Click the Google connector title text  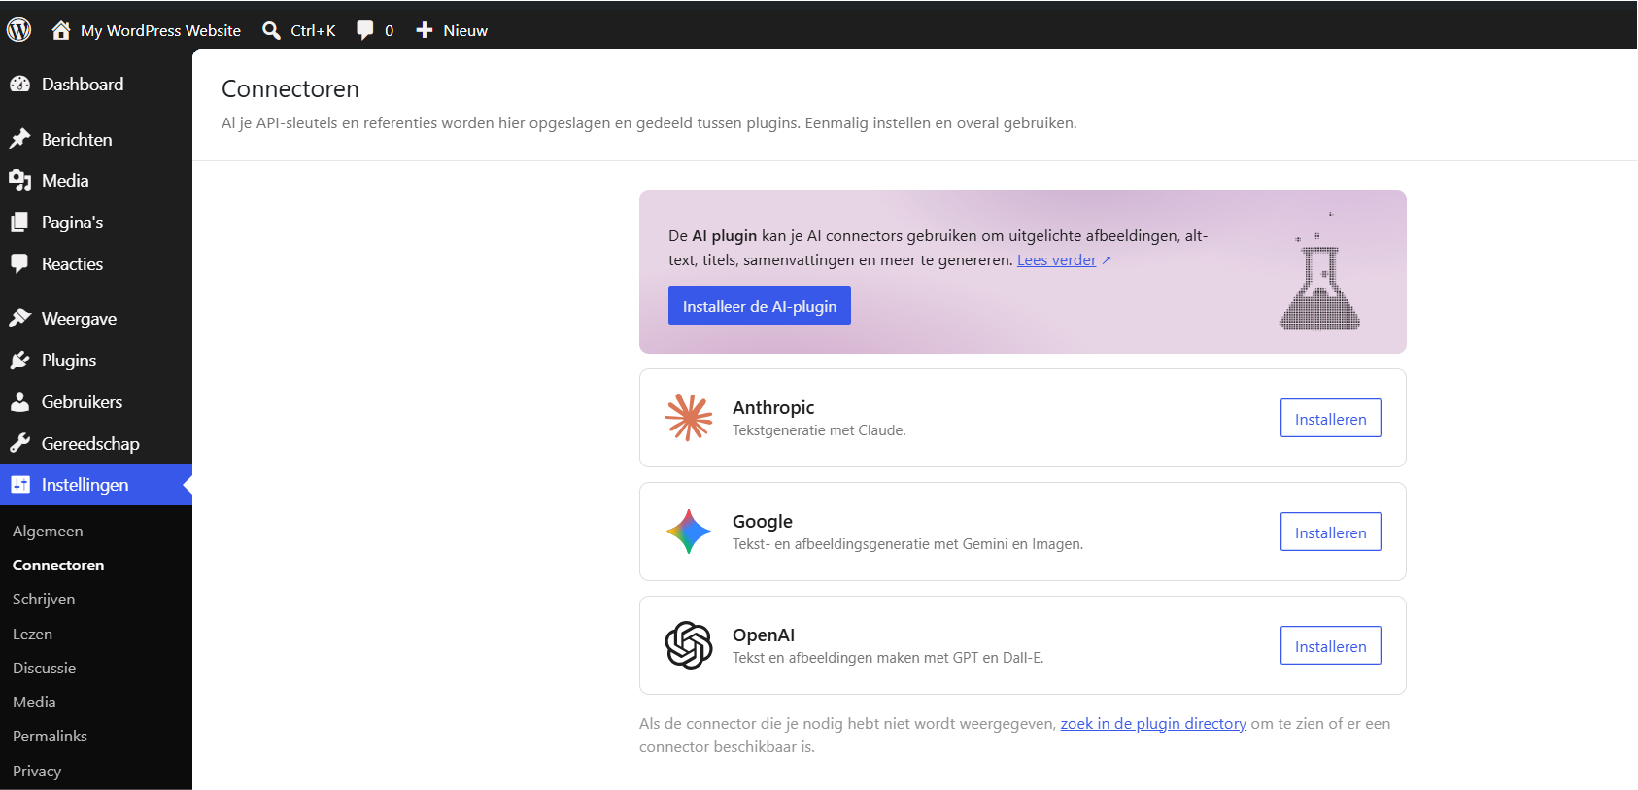[763, 521]
